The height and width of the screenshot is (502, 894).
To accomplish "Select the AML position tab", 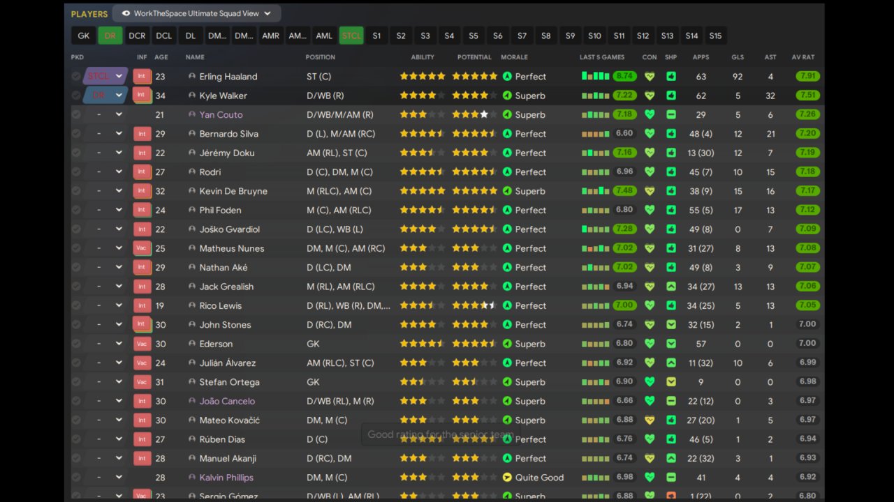I will pyautogui.click(x=324, y=36).
